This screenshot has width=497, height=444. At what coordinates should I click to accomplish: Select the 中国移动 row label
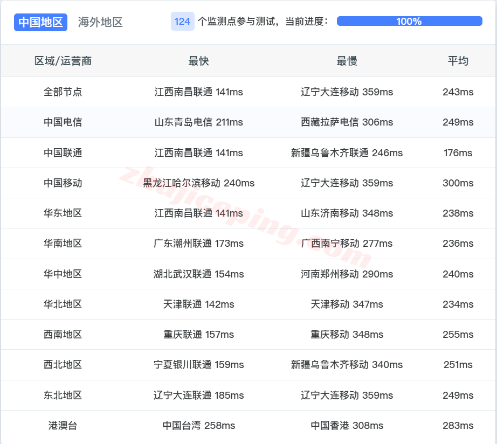point(63,183)
